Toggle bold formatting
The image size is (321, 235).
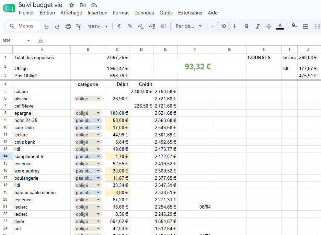(247, 26)
